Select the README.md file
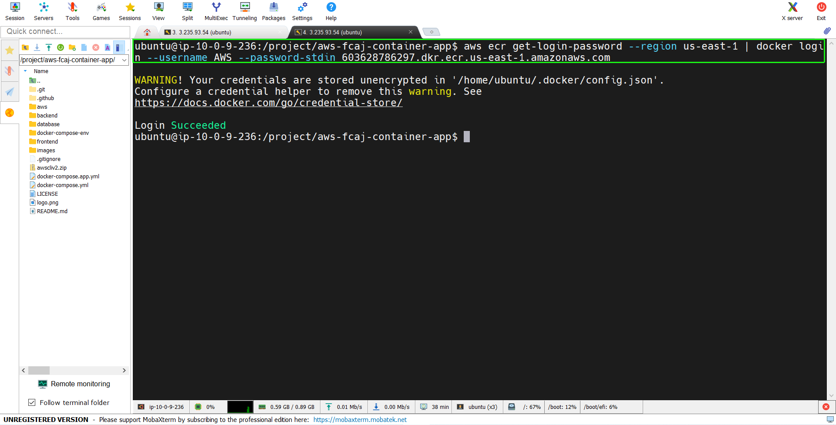836x425 pixels. pyautogui.click(x=48, y=211)
